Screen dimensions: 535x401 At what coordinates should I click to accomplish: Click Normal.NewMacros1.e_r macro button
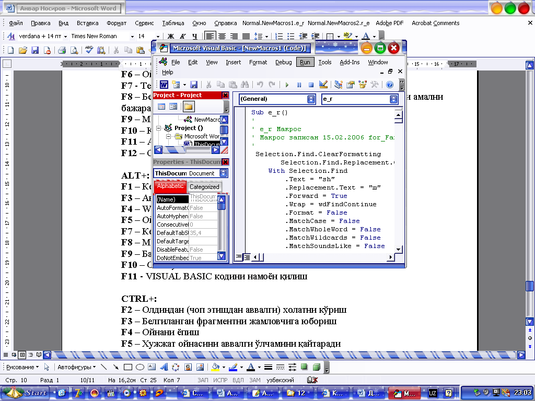click(x=273, y=23)
